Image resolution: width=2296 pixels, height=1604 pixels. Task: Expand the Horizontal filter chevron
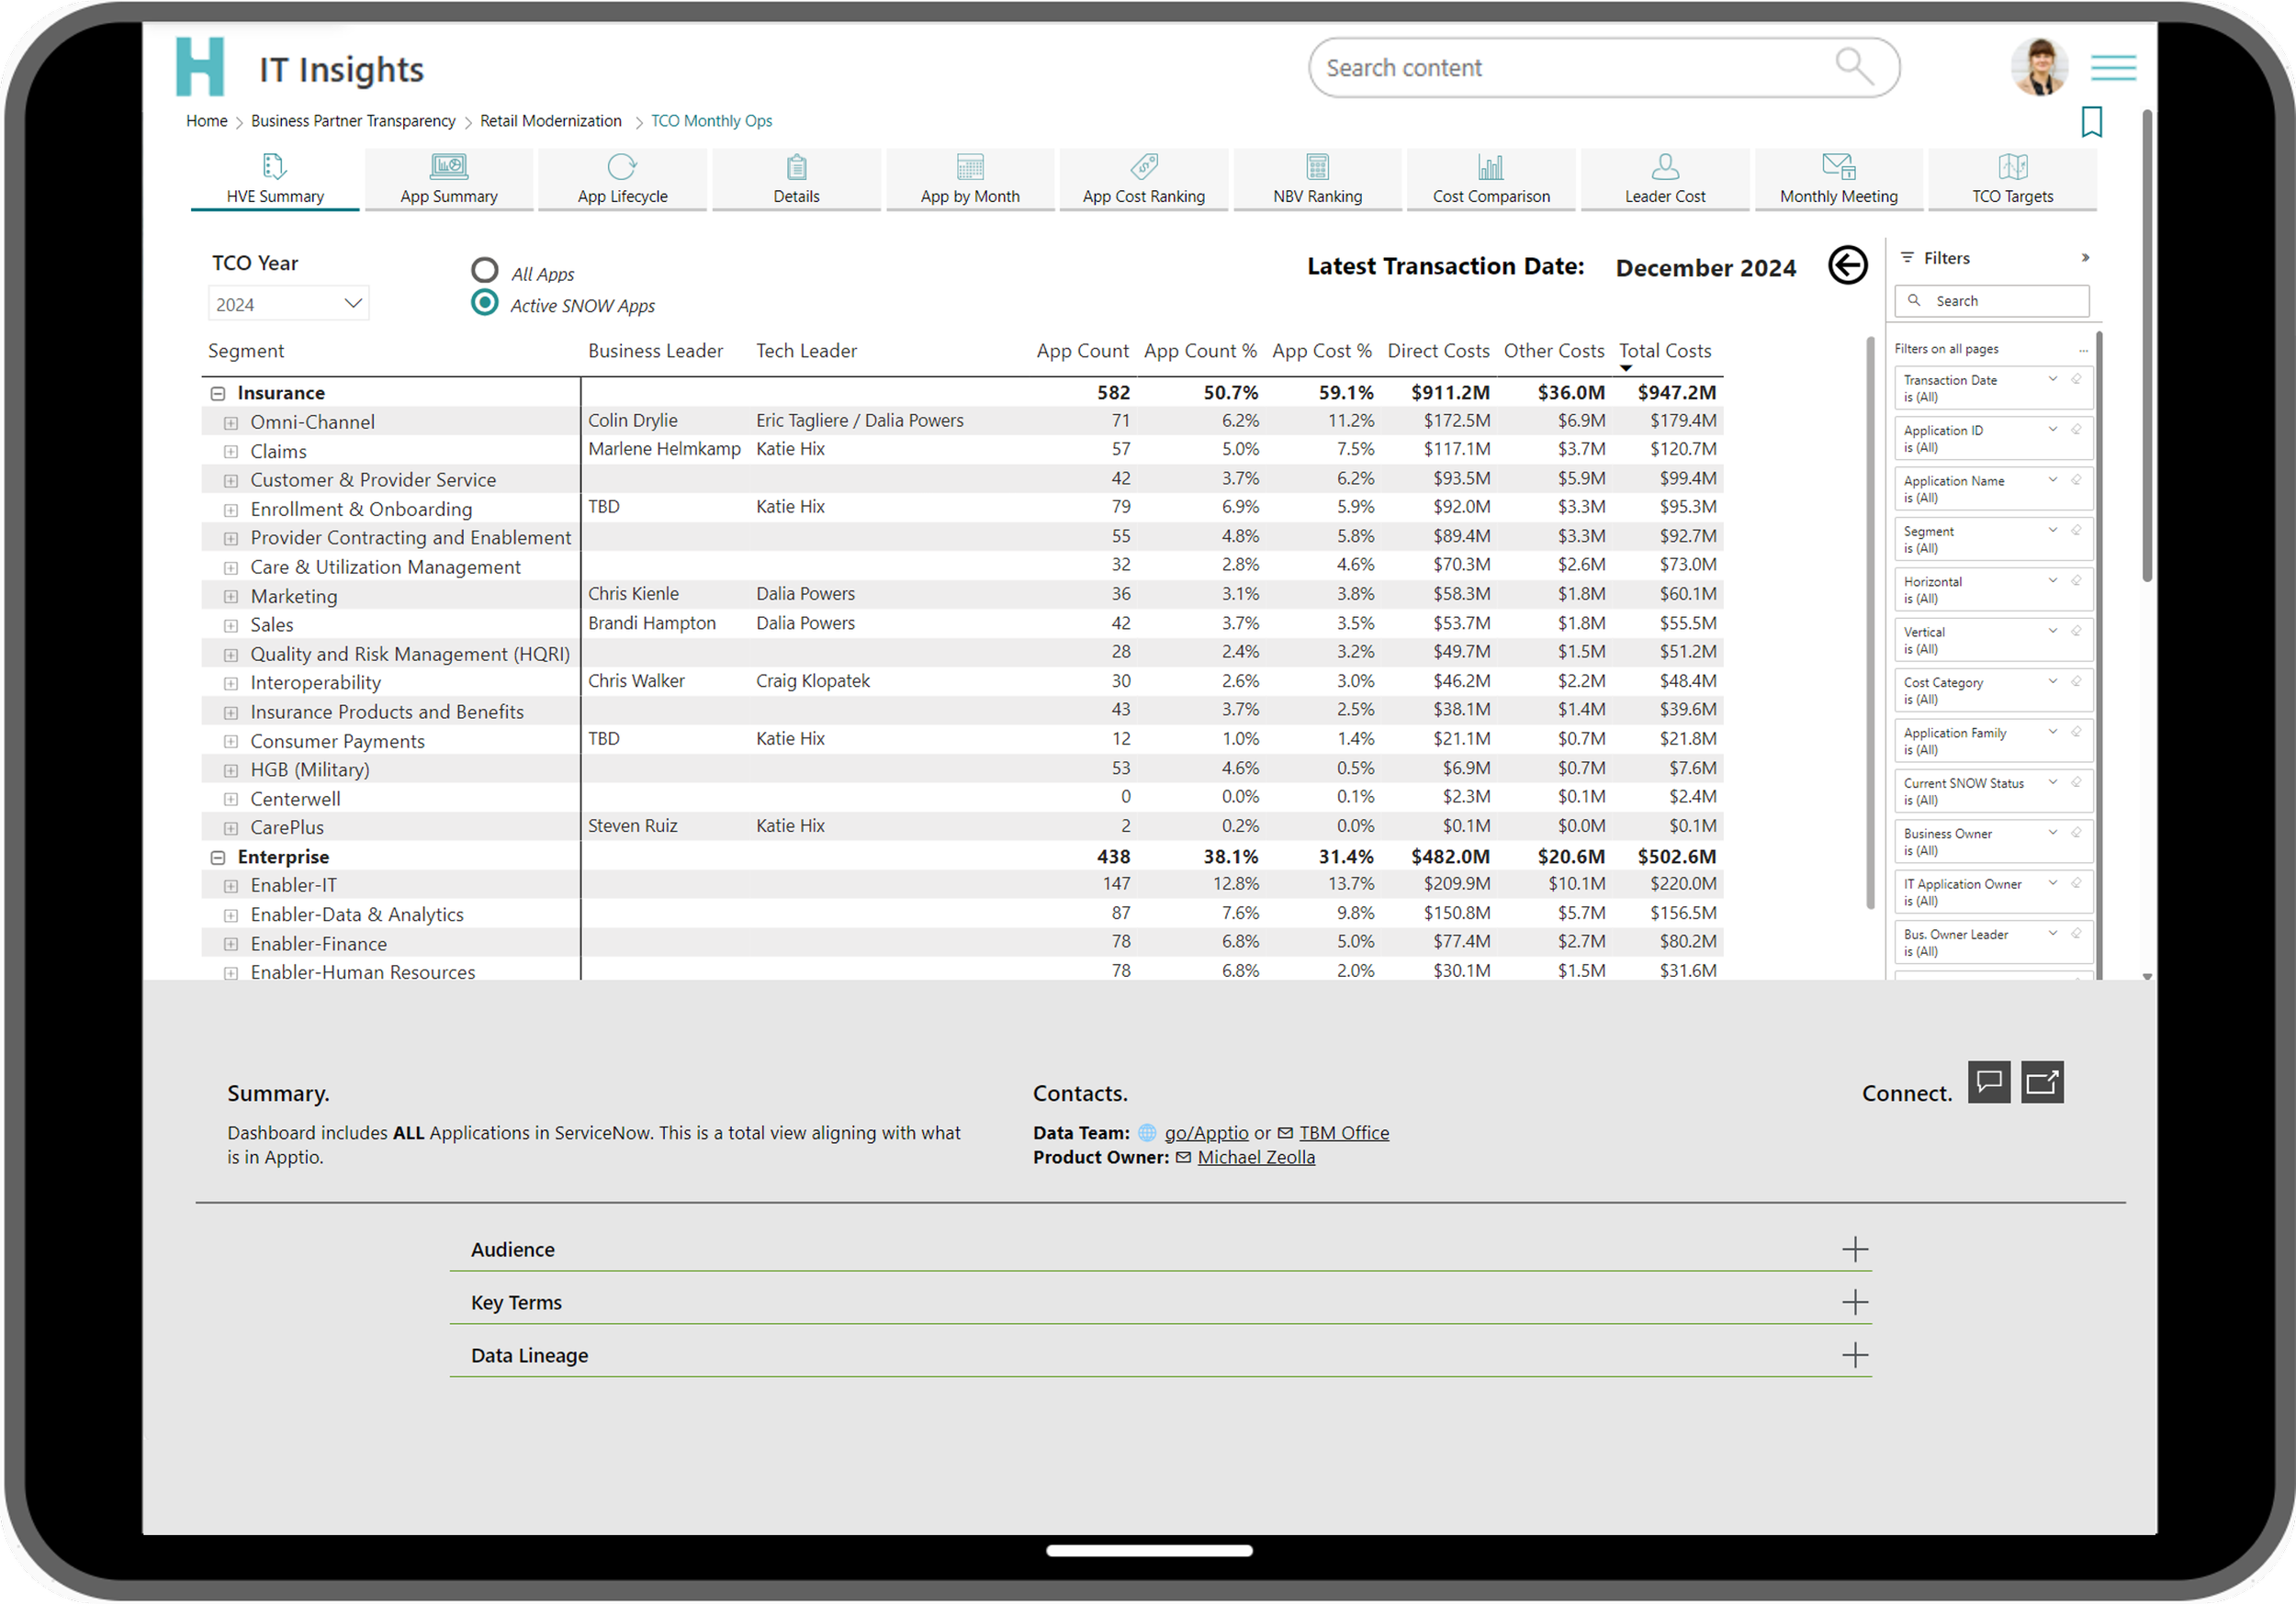point(2053,580)
